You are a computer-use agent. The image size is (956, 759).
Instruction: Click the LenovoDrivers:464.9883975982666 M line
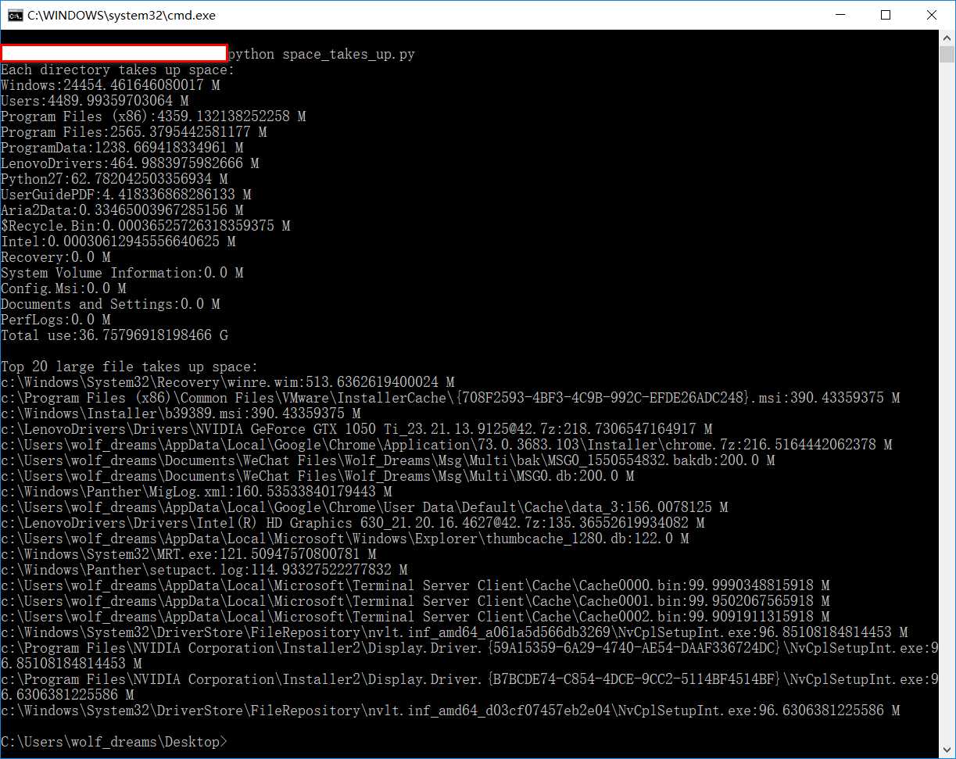[x=130, y=163]
